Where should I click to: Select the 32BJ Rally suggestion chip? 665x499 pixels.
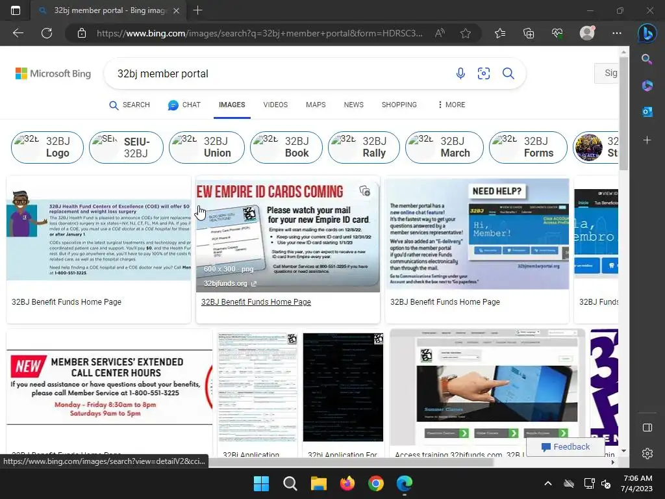364,147
